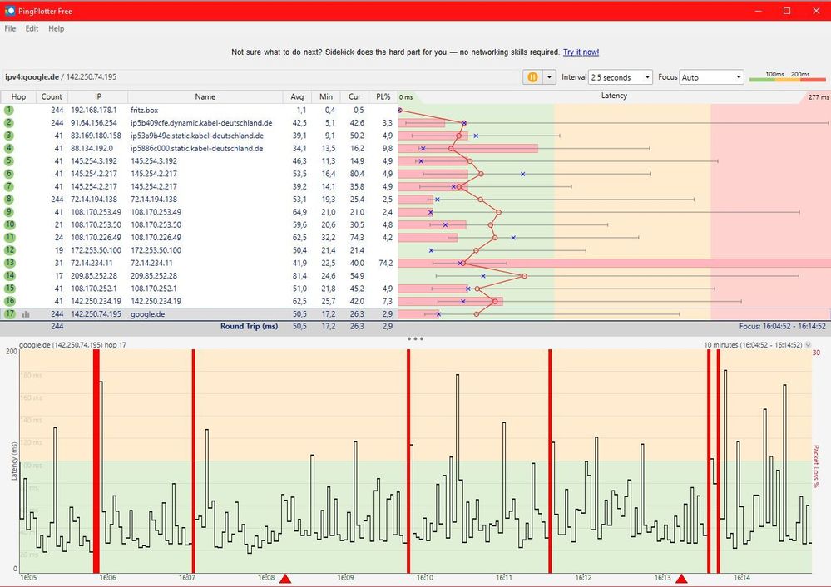Click the hop 17 green circle icon
Image resolution: width=831 pixels, height=587 pixels.
click(9, 313)
